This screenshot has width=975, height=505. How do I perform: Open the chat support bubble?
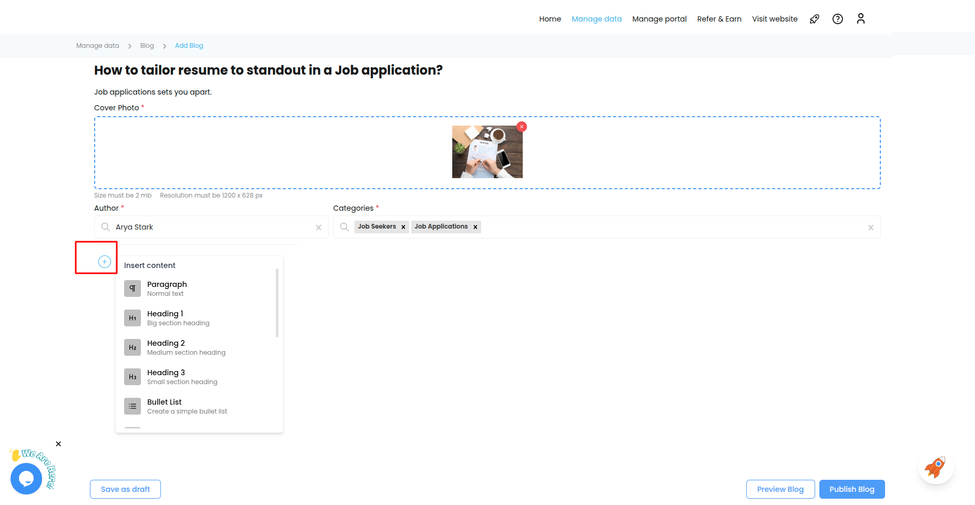(x=26, y=478)
